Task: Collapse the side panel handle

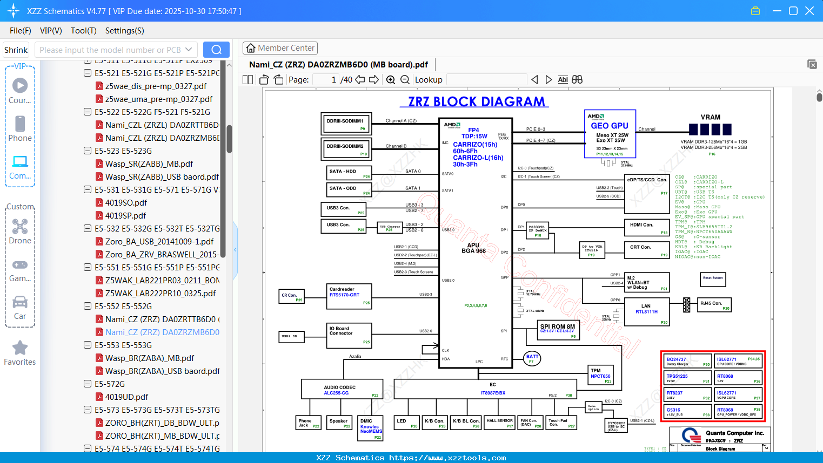Action: point(235,250)
